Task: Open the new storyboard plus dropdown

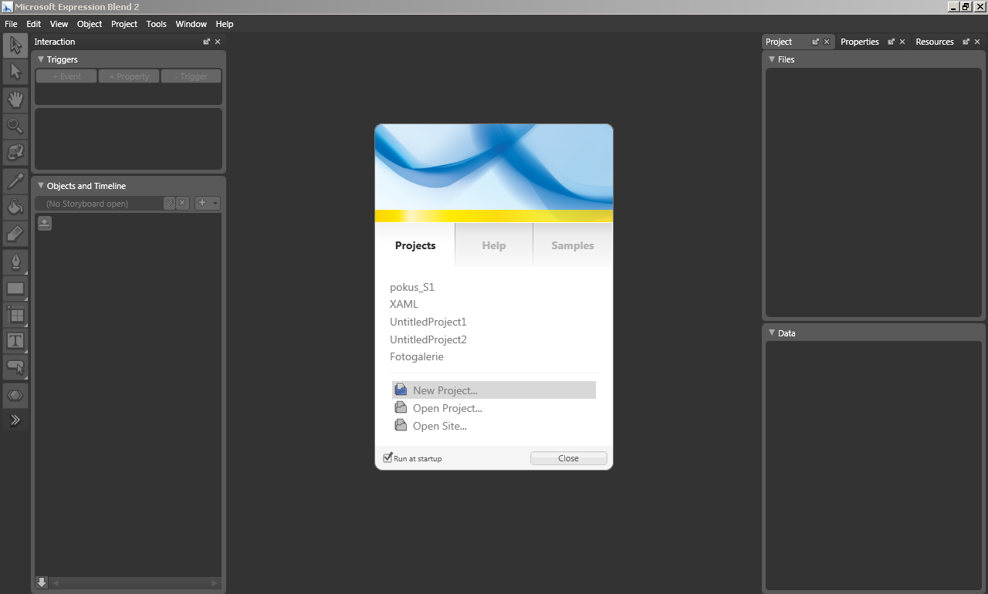Action: (x=208, y=203)
